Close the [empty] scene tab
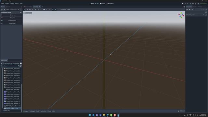Screen dimensions: 208x117 [x=39, y=7]
